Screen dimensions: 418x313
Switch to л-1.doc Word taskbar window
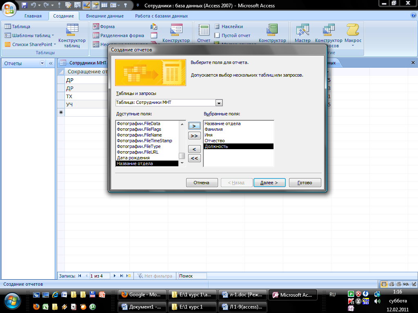click(x=242, y=295)
